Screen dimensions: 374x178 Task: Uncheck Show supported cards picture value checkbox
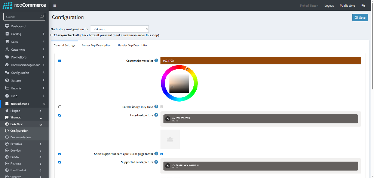[162, 154]
